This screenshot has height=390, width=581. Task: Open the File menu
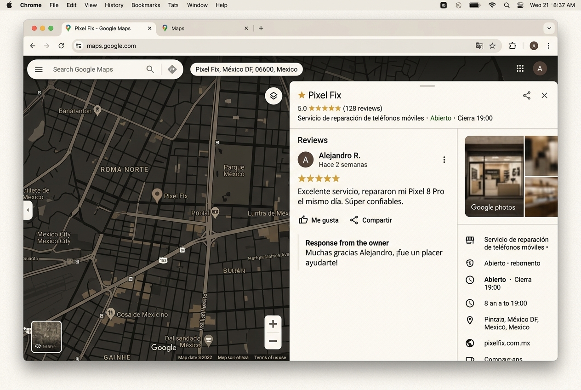click(54, 5)
